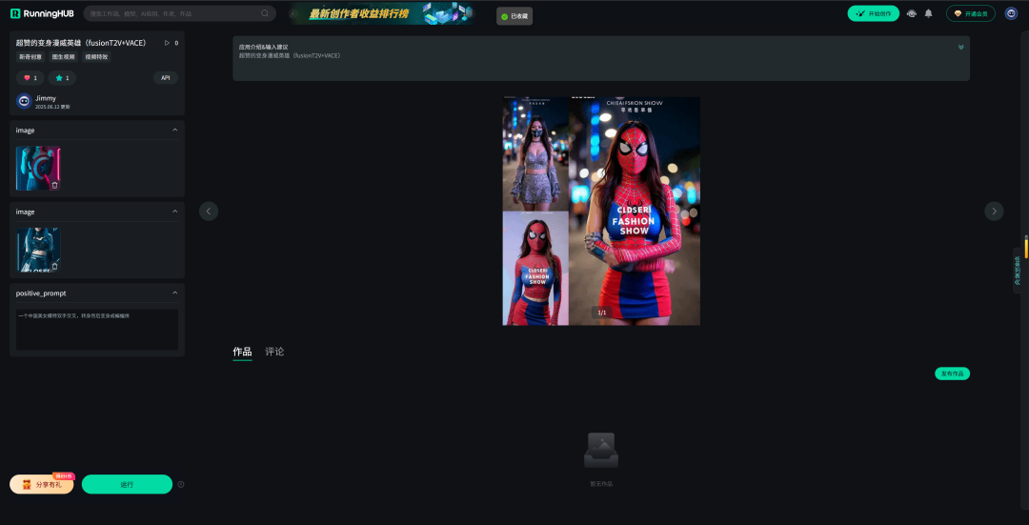This screenshot has height=525, width=1029.
Task: Click the search magnifier icon
Action: [265, 13]
